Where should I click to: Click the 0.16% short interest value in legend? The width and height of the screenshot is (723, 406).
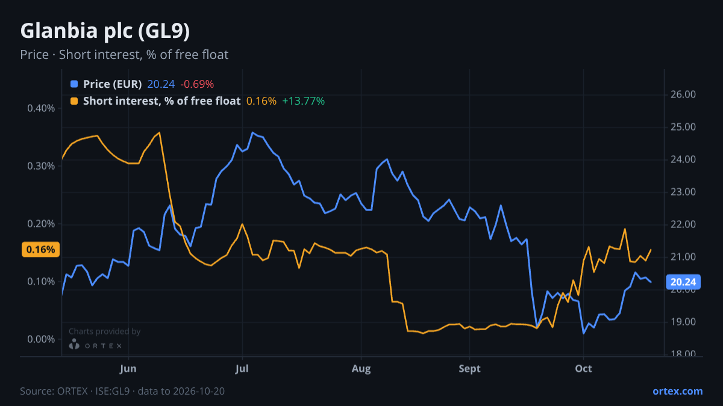tap(261, 101)
